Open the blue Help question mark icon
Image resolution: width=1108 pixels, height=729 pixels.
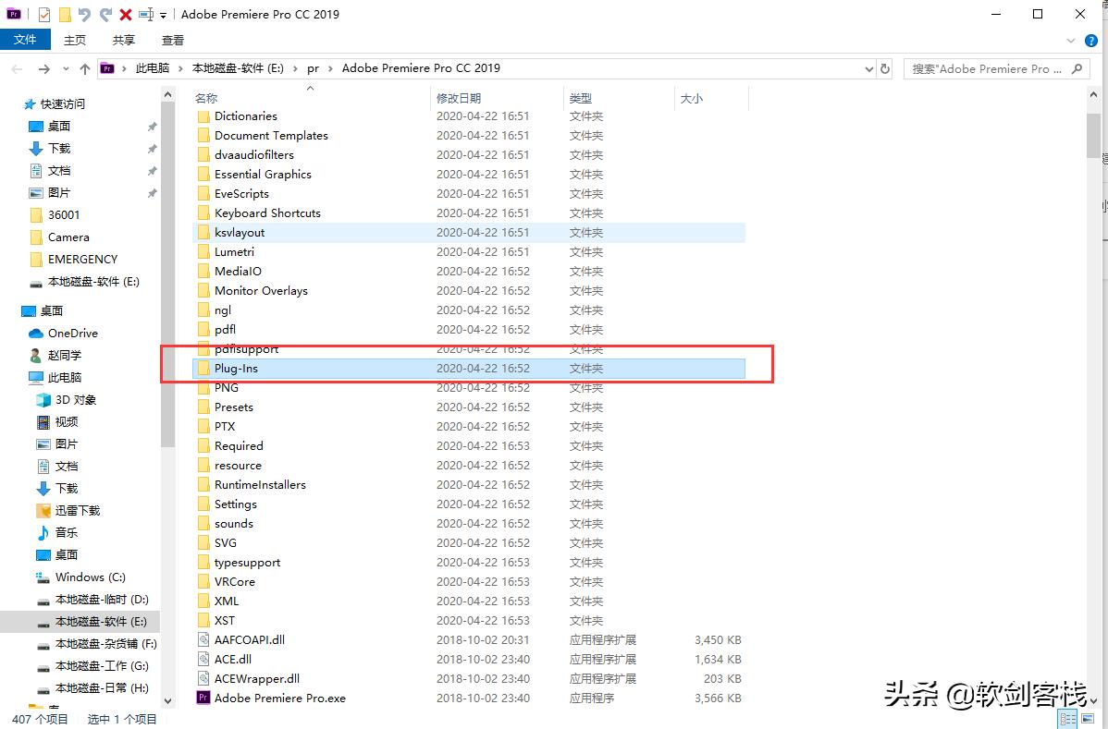[x=1091, y=41]
